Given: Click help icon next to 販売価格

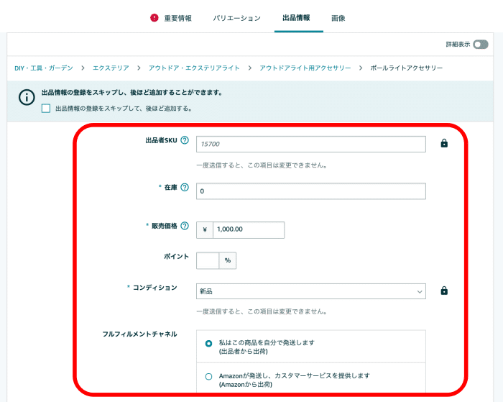Looking at the screenshot, I should click(185, 226).
